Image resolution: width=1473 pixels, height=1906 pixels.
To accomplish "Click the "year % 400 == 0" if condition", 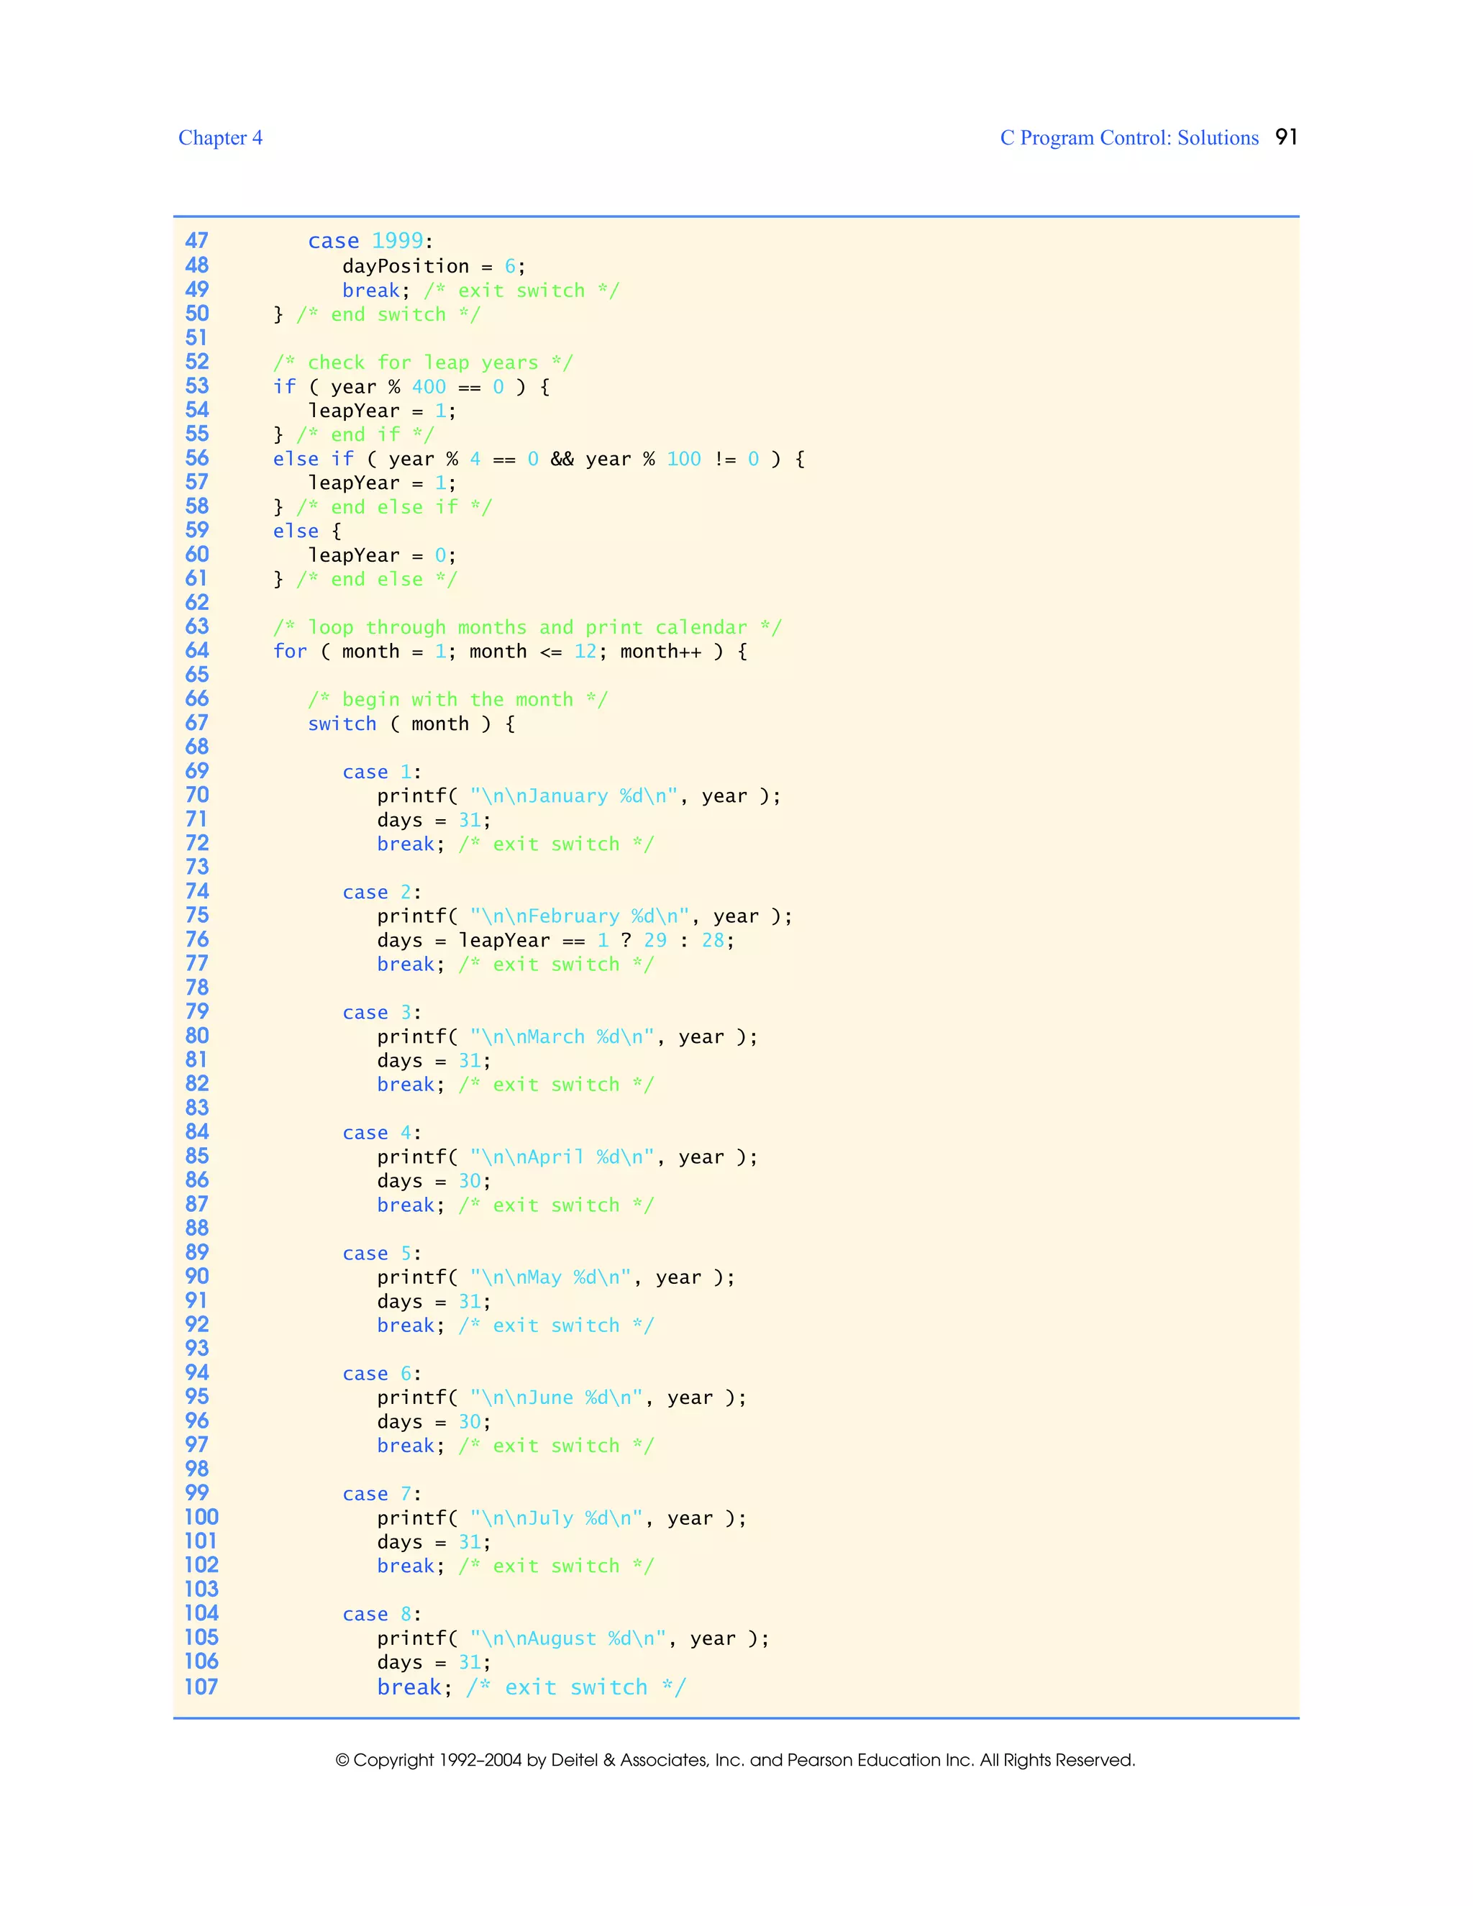I will click(411, 387).
